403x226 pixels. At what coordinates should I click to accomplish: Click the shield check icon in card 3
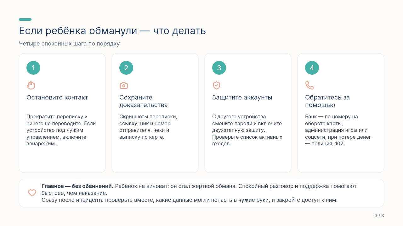coord(217,85)
